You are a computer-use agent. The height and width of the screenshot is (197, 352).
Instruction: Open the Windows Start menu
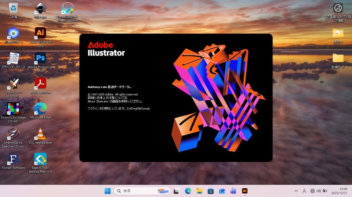(107, 191)
